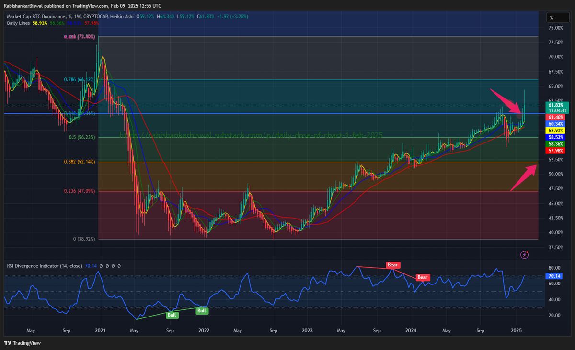The width and height of the screenshot is (575, 350).
Task: Click RabishankarBiswal username in the header
Action: (x=23, y=6)
